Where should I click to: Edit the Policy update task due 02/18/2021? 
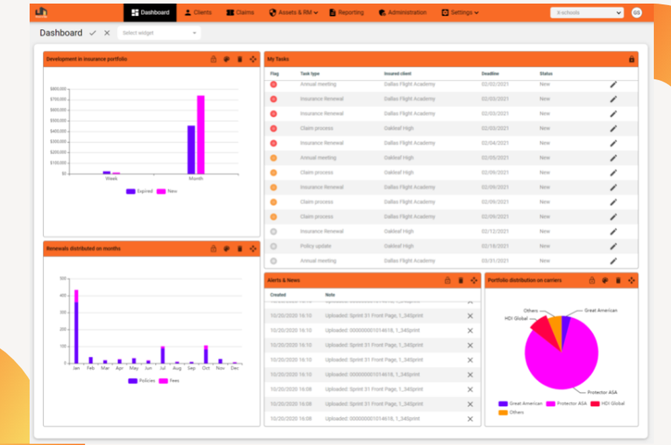click(613, 246)
